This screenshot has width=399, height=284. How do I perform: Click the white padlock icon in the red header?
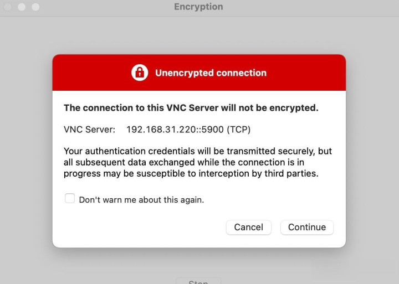(x=140, y=73)
